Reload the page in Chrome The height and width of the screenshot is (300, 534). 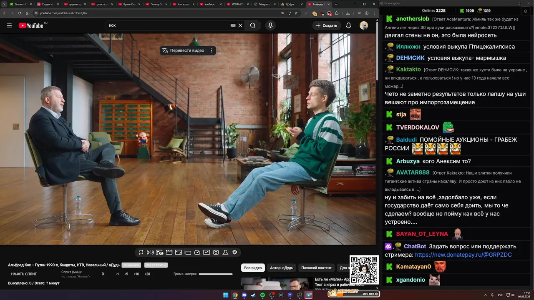coord(19,13)
